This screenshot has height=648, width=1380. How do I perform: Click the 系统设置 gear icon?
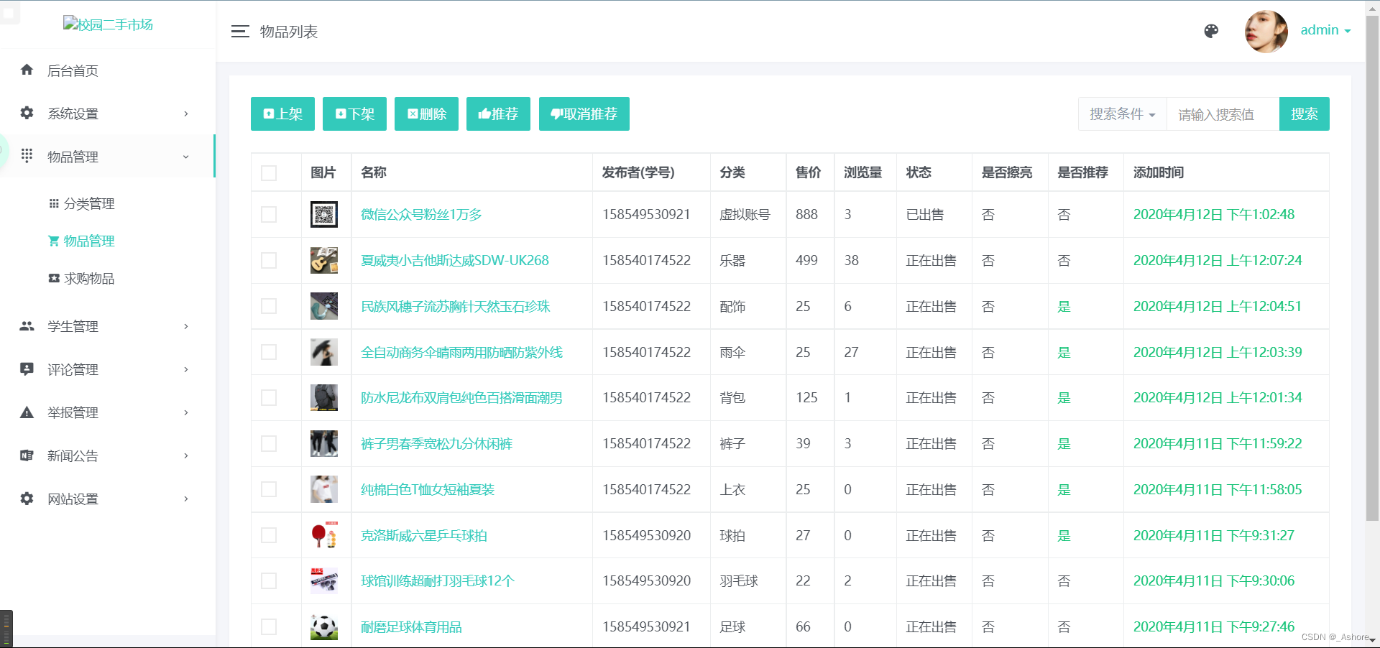(x=27, y=113)
